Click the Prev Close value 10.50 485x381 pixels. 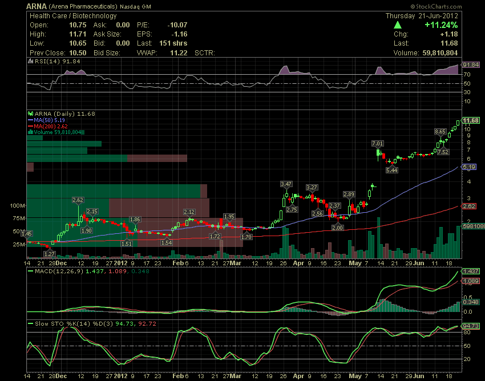pyautogui.click(x=78, y=53)
